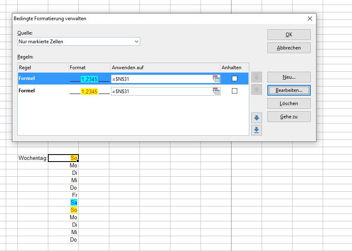Click the Abbrechen button
This screenshot has height=251, width=352.
(288, 48)
